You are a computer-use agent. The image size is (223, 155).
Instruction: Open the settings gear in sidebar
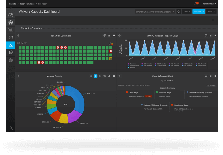pyautogui.click(x=11, y=60)
